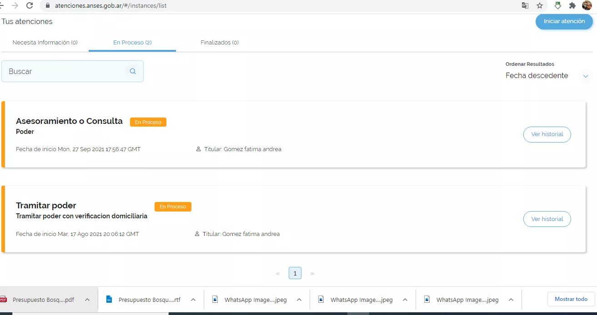
Task: Click the translate page icon in address bar
Action: (525, 5)
